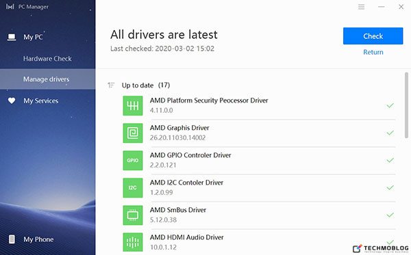This screenshot has width=411, height=255.
Task: Click the My PC laptop icon
Action: coord(12,37)
